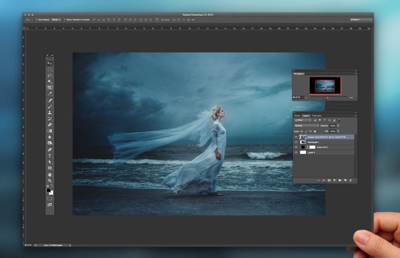Select the Lasso tool
Viewport: 400px width, 258px height.
tap(50, 75)
